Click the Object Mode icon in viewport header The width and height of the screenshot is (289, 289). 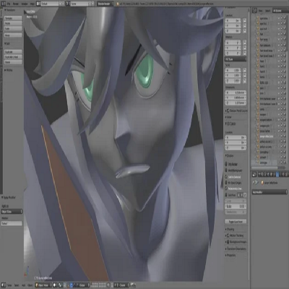[x=37, y=285]
